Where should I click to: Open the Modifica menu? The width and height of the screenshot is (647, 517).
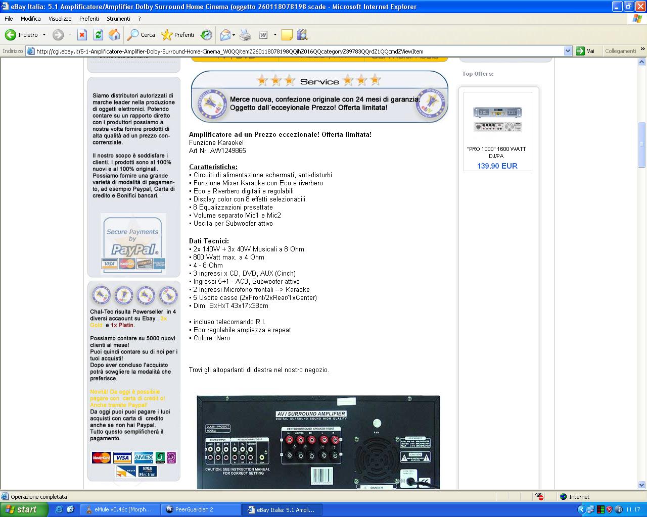(x=31, y=19)
